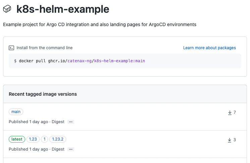Image resolution: width=250 pixels, height=163 pixels.
Task: Expand the Digest ellipsis for latest version
Action: click(71, 149)
